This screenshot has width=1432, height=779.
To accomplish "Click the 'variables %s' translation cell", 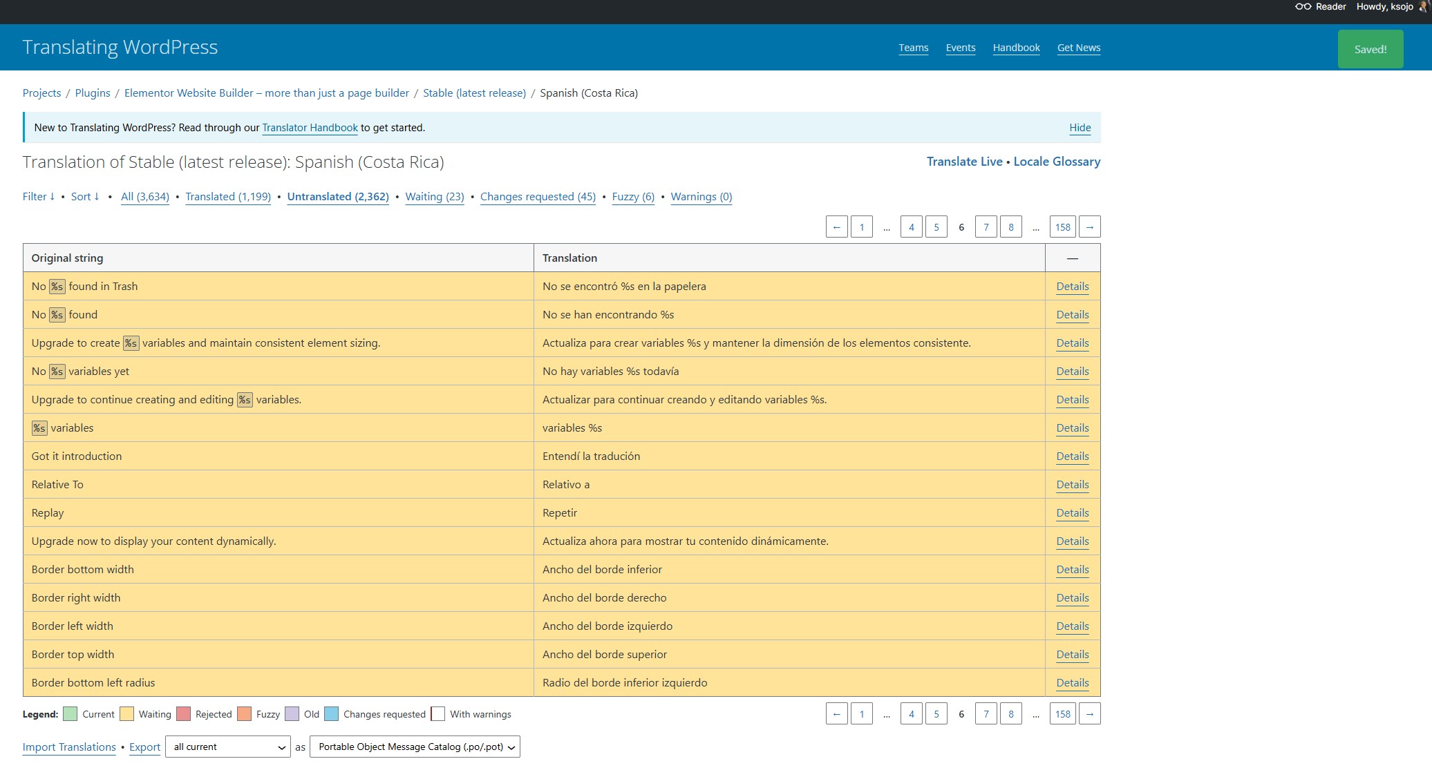I will point(789,428).
